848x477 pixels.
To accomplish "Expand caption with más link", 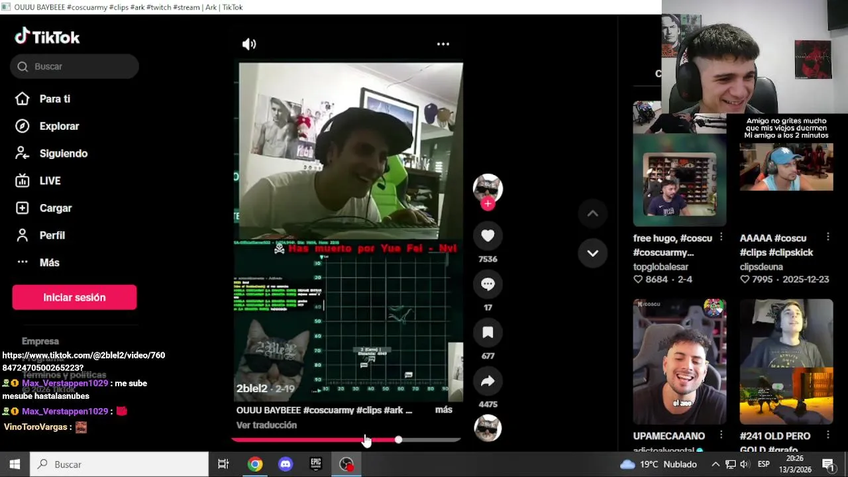I will (x=444, y=410).
